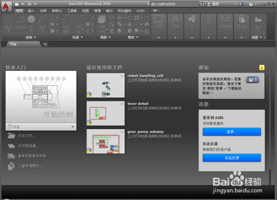The image size is (277, 200).
Task: Click the plus icon for new drawing tab
Action: [x=45, y=44]
